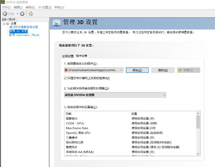Viewport: 215px width, 167px height.
Task: Expand the 高性能 NVIDIA 处理器 dropdown
Action: (115, 95)
